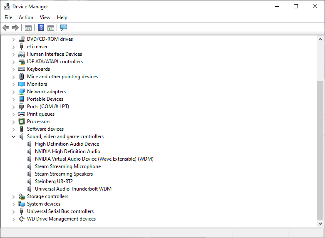
Task: Select Steam Streaming Speakers
Action: pyautogui.click(x=64, y=174)
